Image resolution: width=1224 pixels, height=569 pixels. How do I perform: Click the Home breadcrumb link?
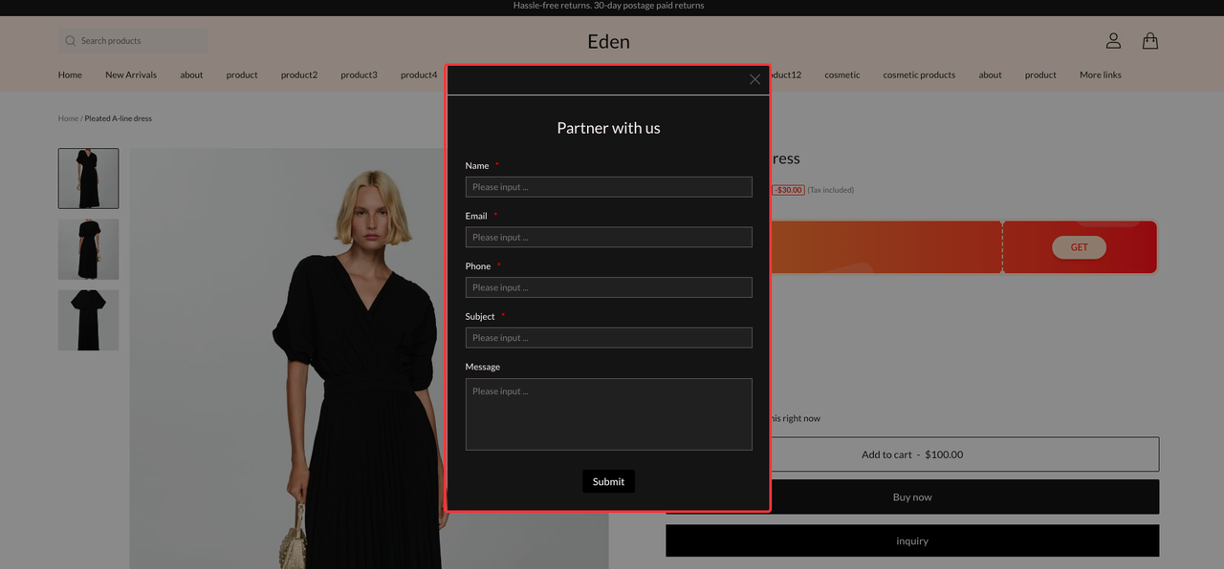68,118
